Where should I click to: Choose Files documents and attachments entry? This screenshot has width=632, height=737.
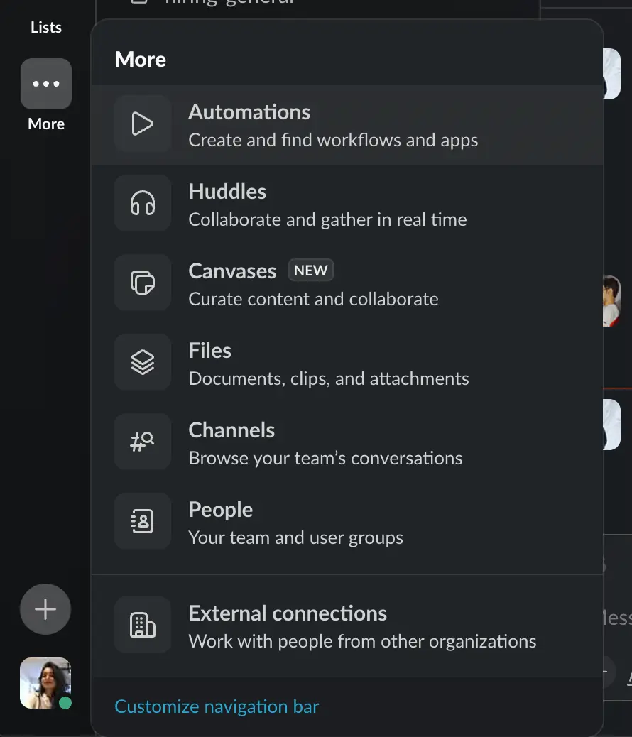pyautogui.click(x=347, y=364)
